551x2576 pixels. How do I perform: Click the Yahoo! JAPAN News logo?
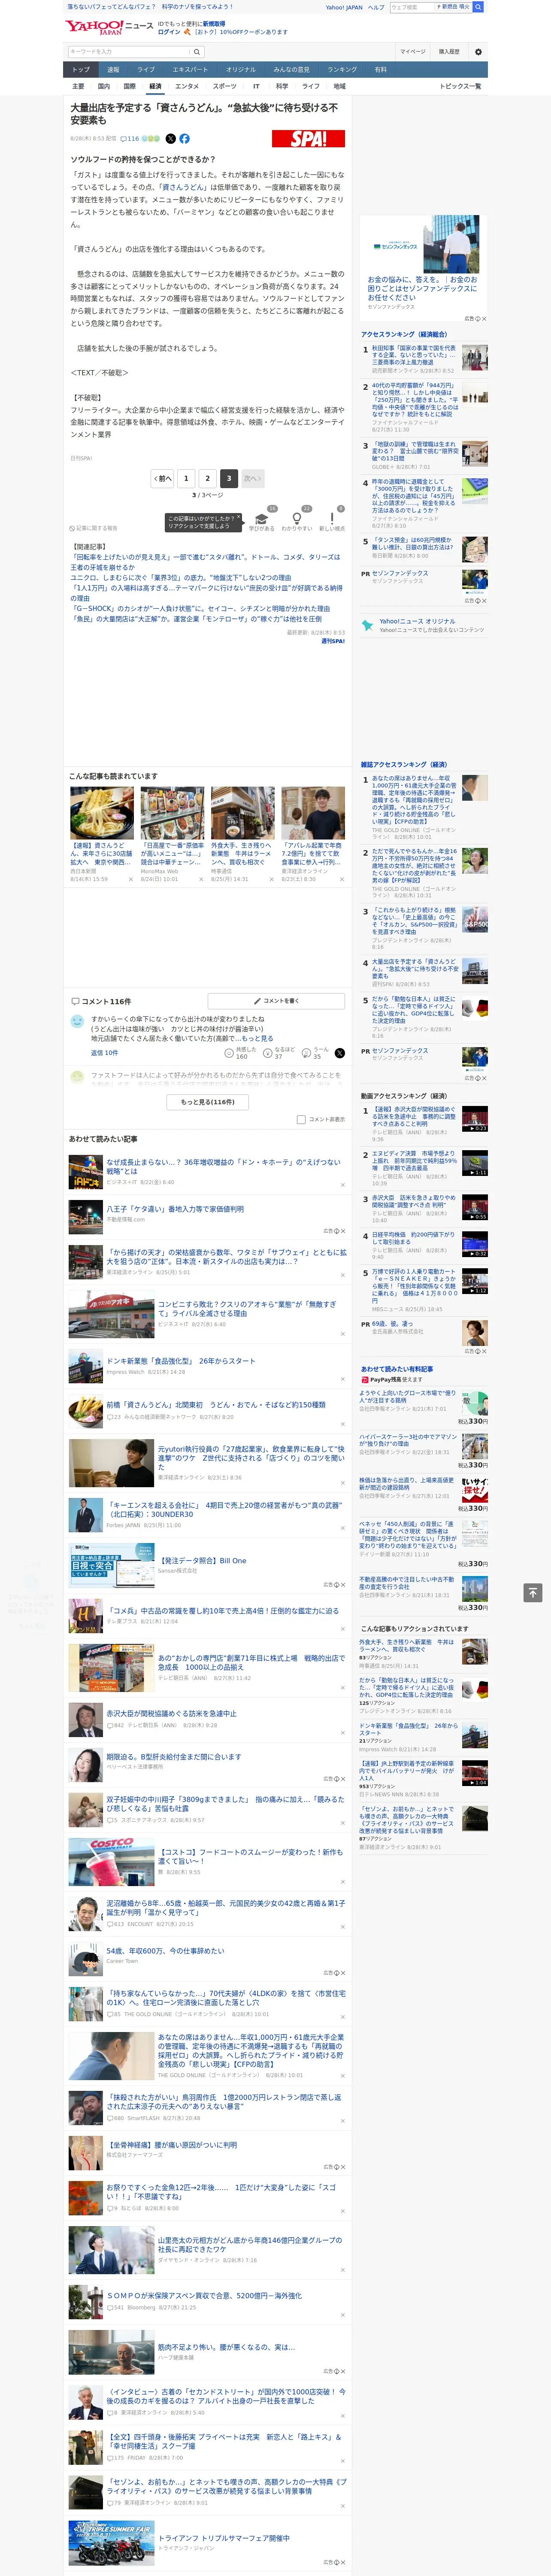pyautogui.click(x=109, y=27)
